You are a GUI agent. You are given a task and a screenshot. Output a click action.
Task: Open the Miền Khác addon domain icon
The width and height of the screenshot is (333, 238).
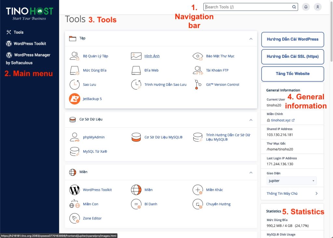coord(198,190)
